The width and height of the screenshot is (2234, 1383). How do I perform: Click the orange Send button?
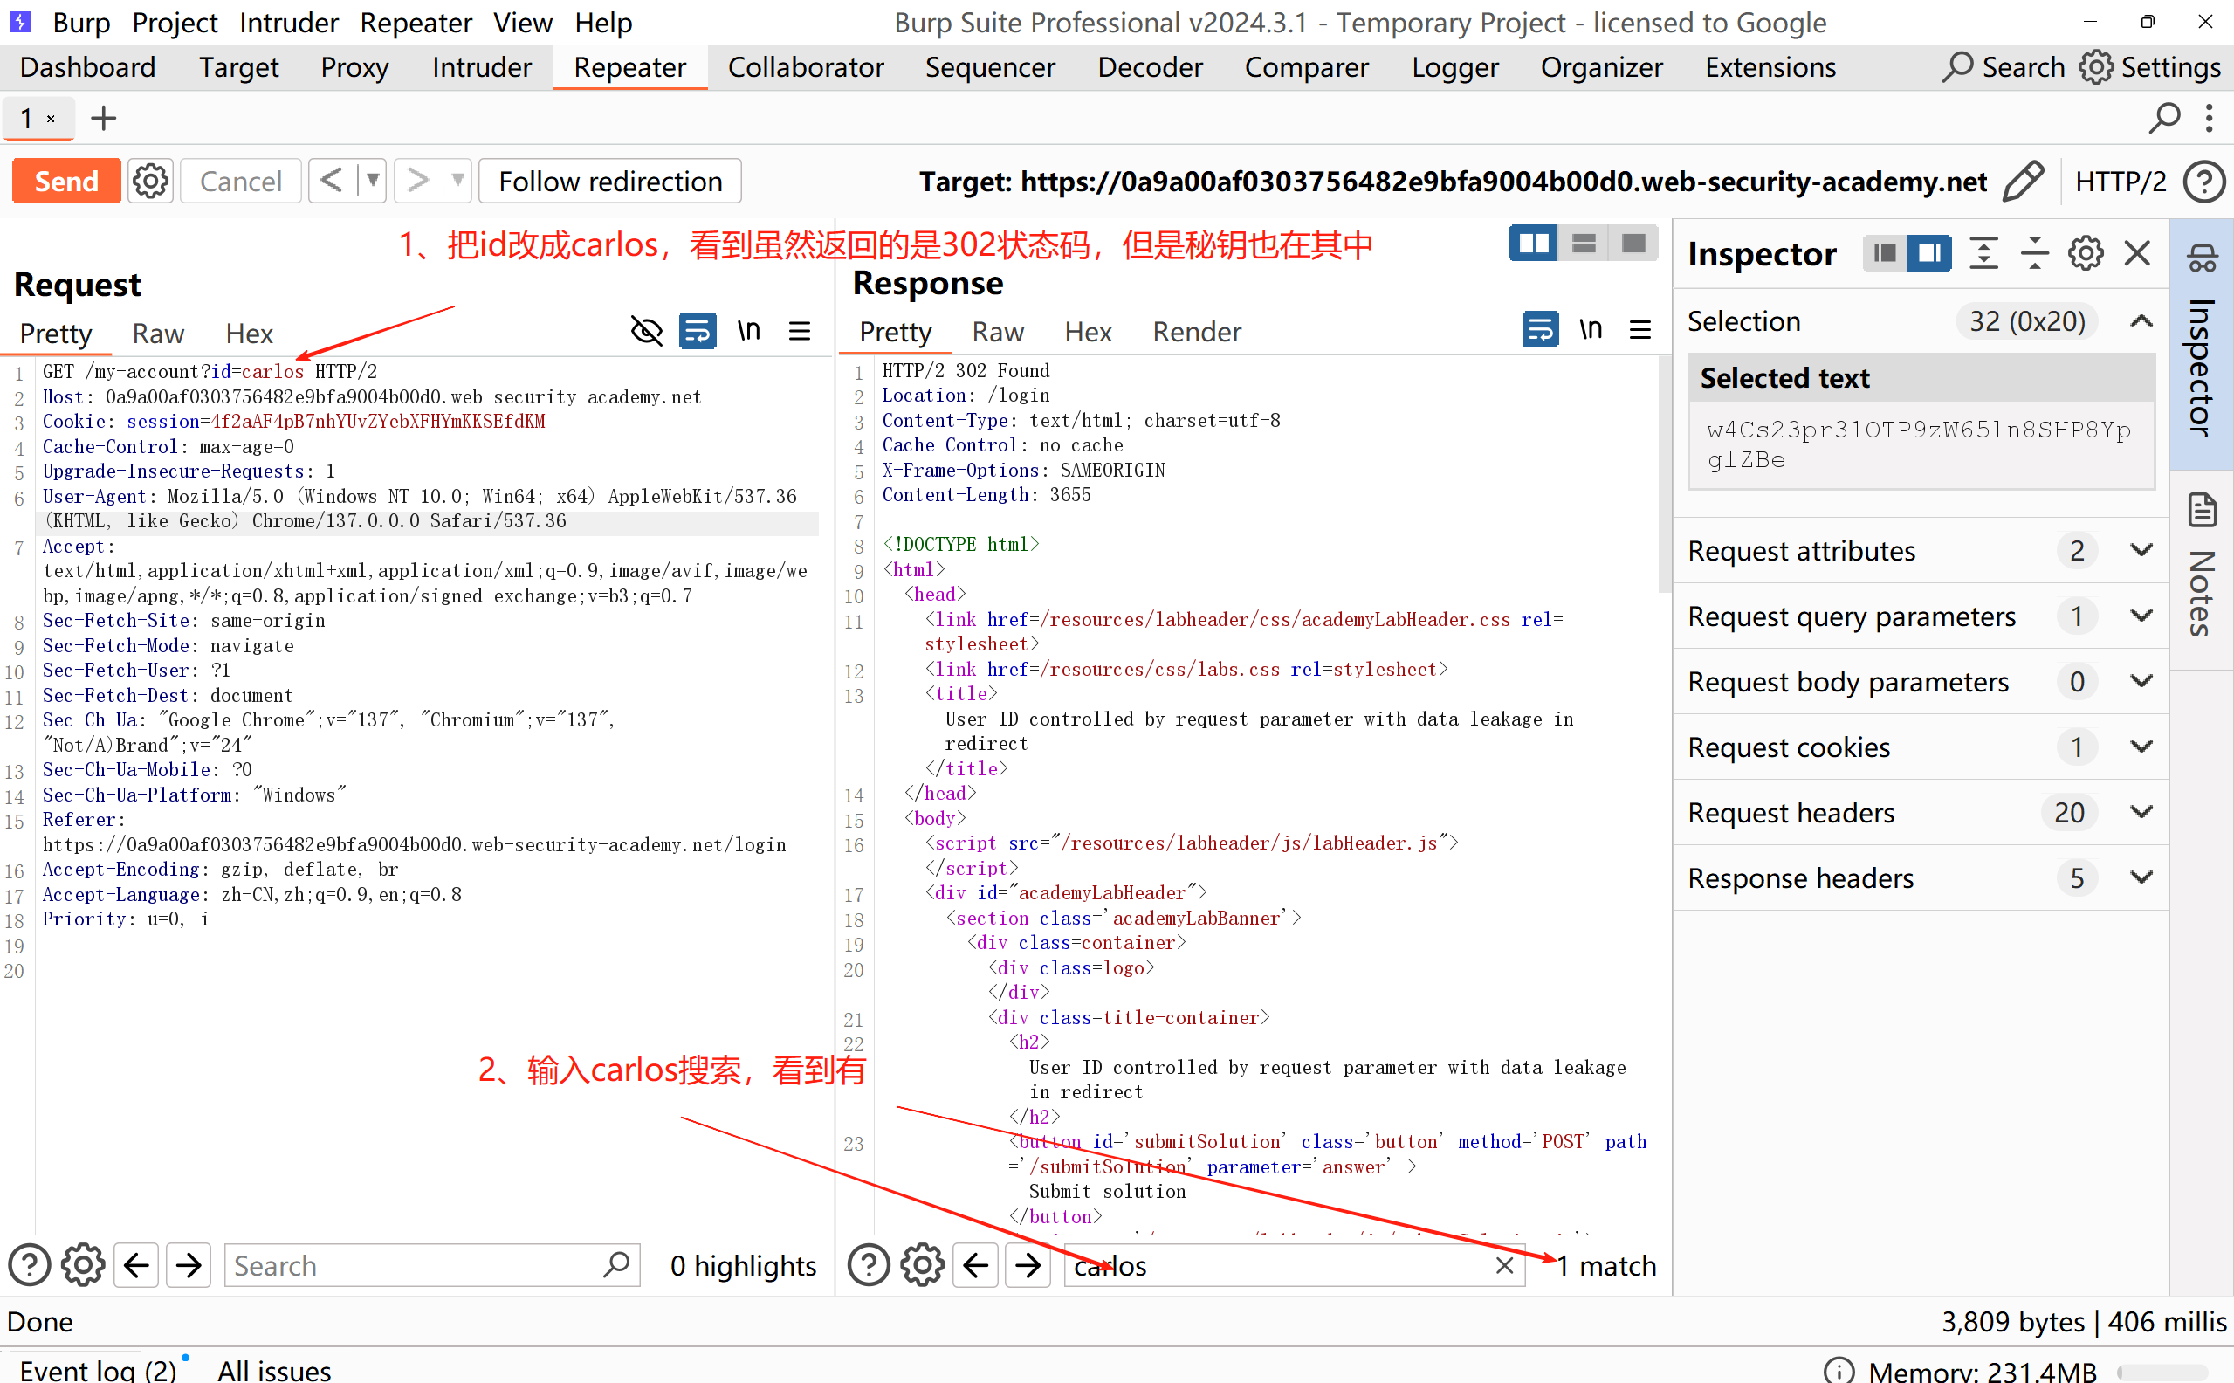click(65, 181)
